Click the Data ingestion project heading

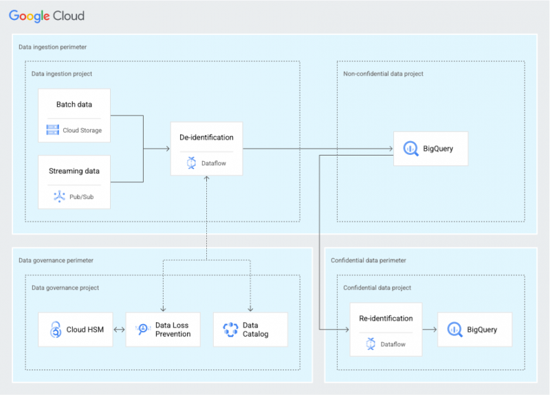pyautogui.click(x=62, y=74)
